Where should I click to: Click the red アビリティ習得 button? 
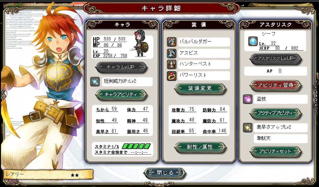tap(276, 85)
